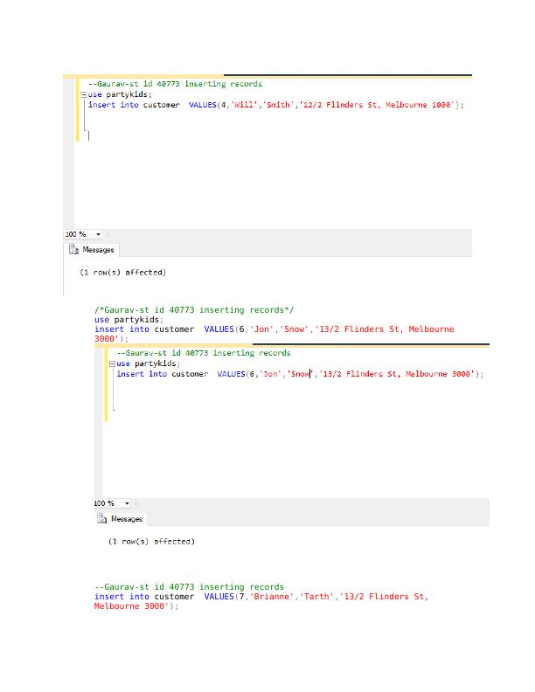The width and height of the screenshot is (535, 692).
Task: Click the yellow change-tracking margin in the lower editor
Action: (106, 384)
